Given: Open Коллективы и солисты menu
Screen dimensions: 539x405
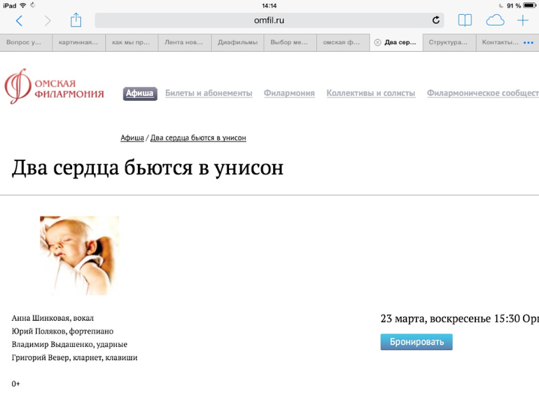Looking at the screenshot, I should 370,93.
